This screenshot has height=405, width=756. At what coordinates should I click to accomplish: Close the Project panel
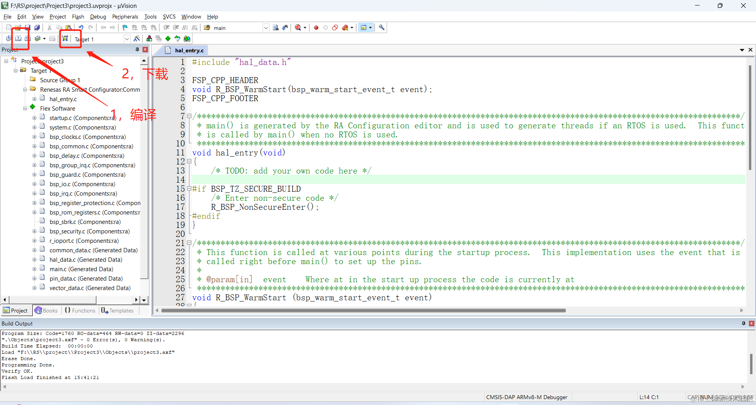coord(145,50)
